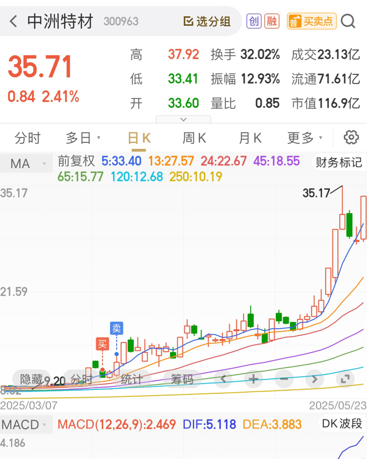Open the MA indicator dropdown

26,163
